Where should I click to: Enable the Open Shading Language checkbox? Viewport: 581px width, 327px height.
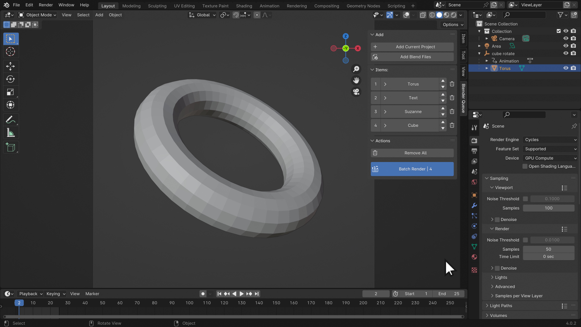pyautogui.click(x=525, y=166)
